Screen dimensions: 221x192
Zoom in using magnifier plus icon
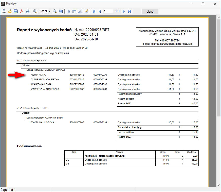pos(35,11)
